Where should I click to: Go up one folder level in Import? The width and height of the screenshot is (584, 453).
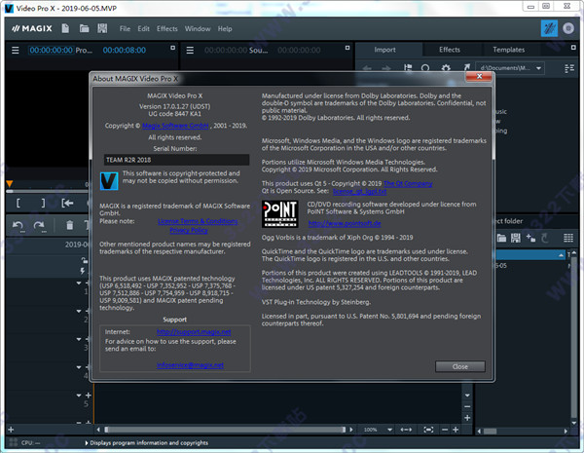coord(408,68)
